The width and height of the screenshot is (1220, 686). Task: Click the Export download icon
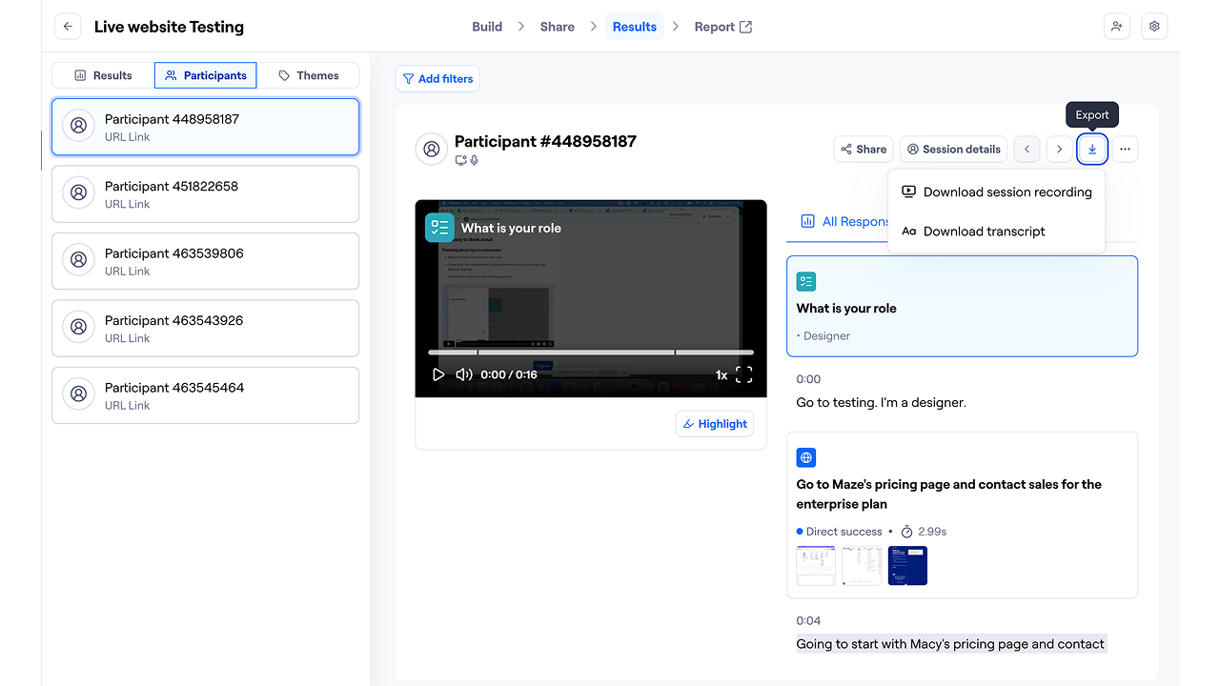point(1092,150)
